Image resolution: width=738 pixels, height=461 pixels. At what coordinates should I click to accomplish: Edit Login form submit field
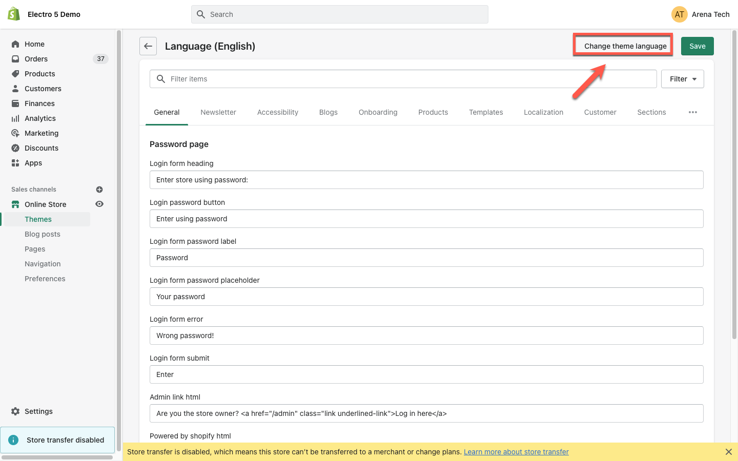point(426,374)
